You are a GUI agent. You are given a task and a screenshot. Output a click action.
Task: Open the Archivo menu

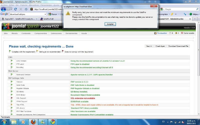click(x=4, y=5)
